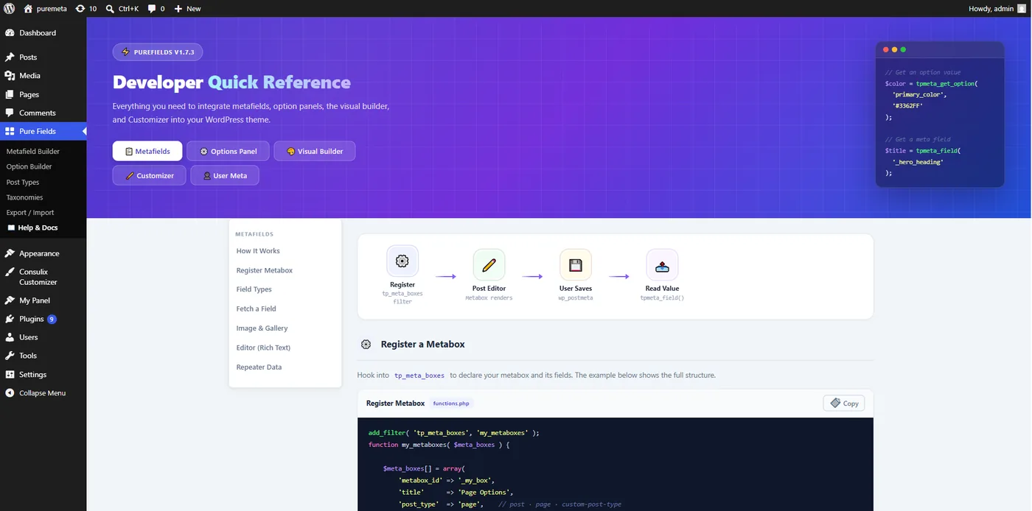Click the PUREFIELDS V1.7.3 version badge
The image size is (1032, 511).
pyautogui.click(x=158, y=52)
